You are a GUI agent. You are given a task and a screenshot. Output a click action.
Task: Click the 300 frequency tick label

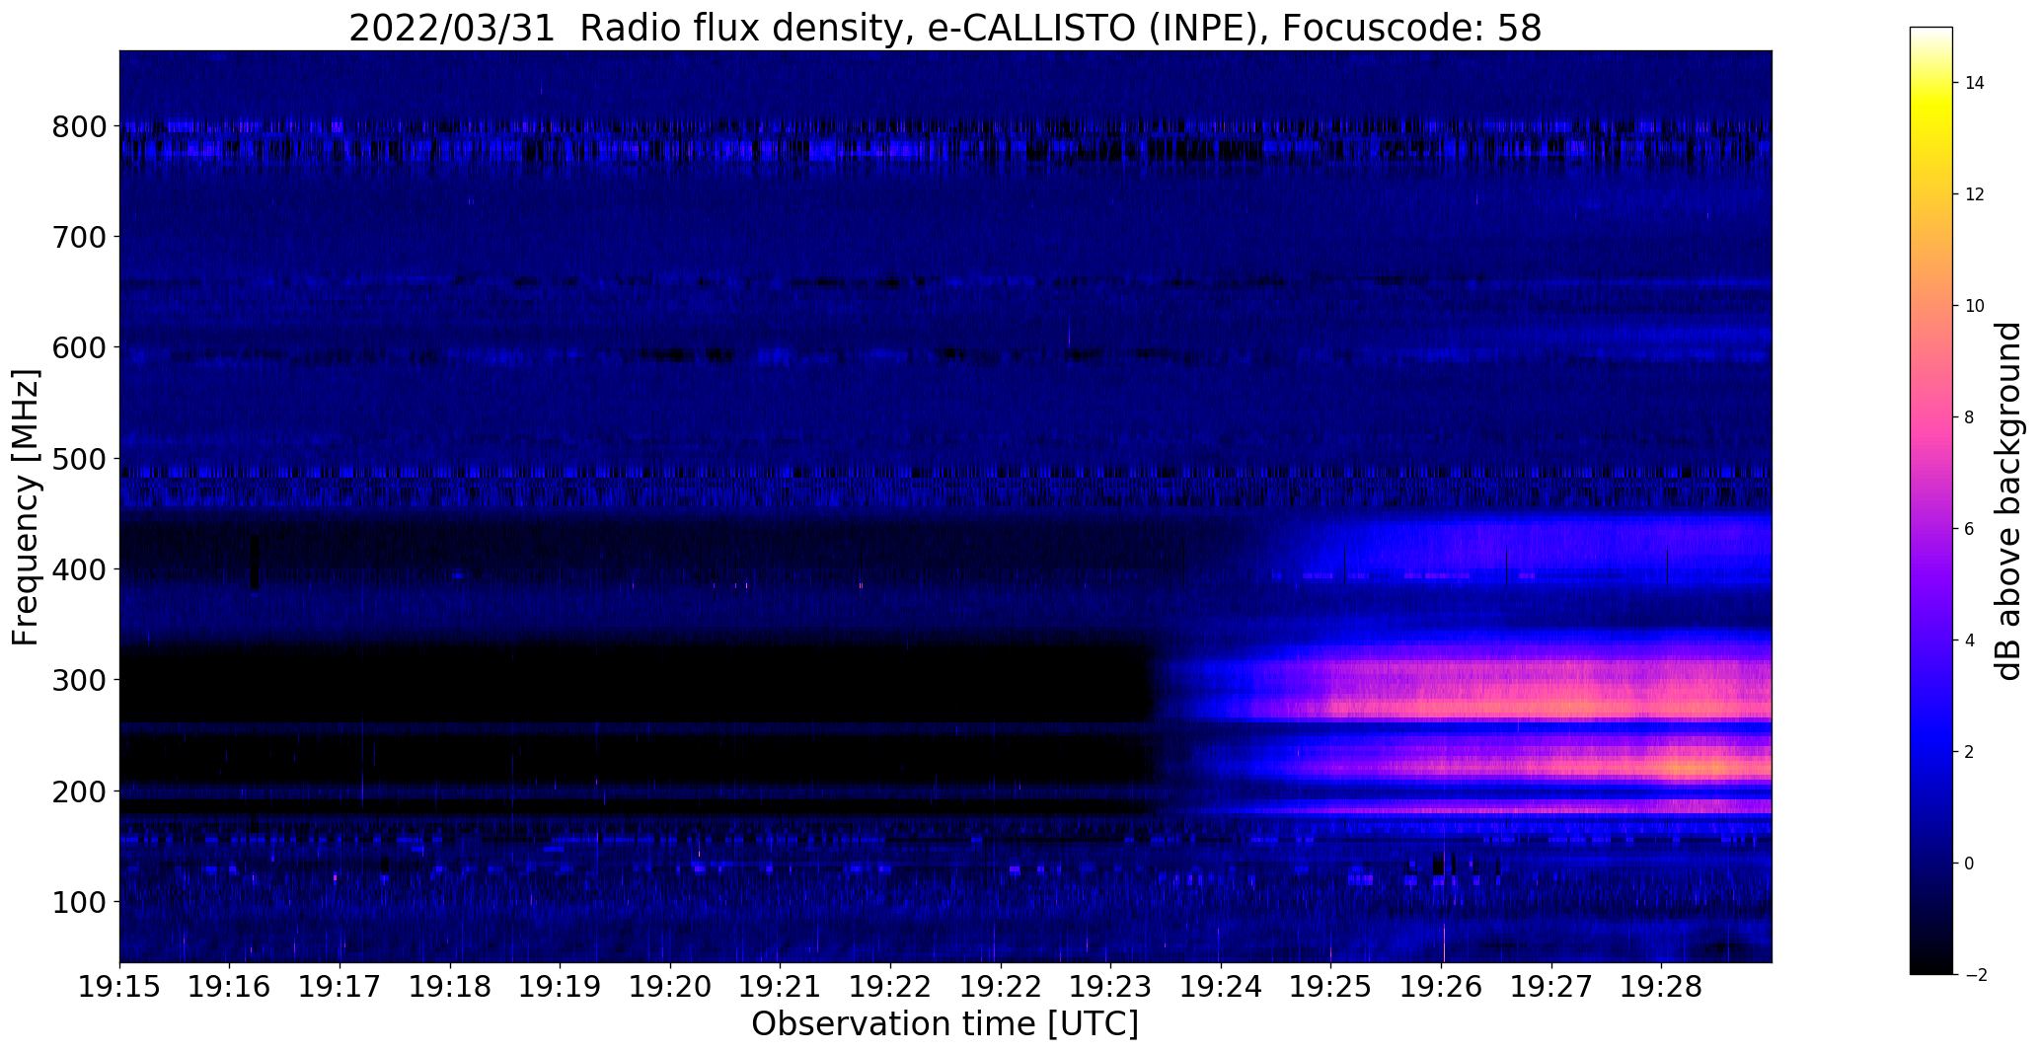[x=78, y=680]
